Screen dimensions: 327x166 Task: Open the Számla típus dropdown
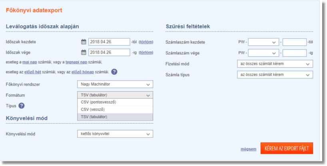coord(275,74)
